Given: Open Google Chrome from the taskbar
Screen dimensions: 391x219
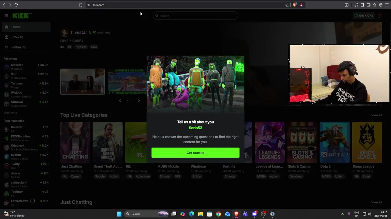Looking at the screenshot, I should pyautogui.click(x=218, y=214).
